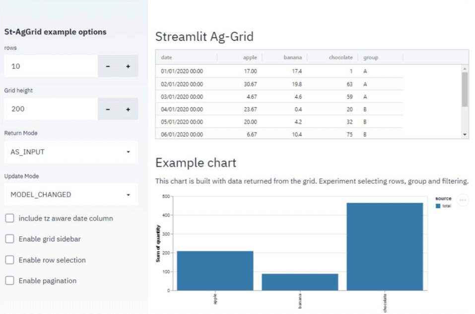Screen dimensions: 475x314
Task: Click the rows number input field
Action: [51, 66]
